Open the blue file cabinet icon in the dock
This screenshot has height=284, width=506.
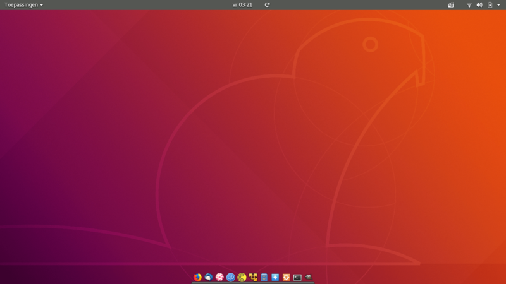click(264, 277)
